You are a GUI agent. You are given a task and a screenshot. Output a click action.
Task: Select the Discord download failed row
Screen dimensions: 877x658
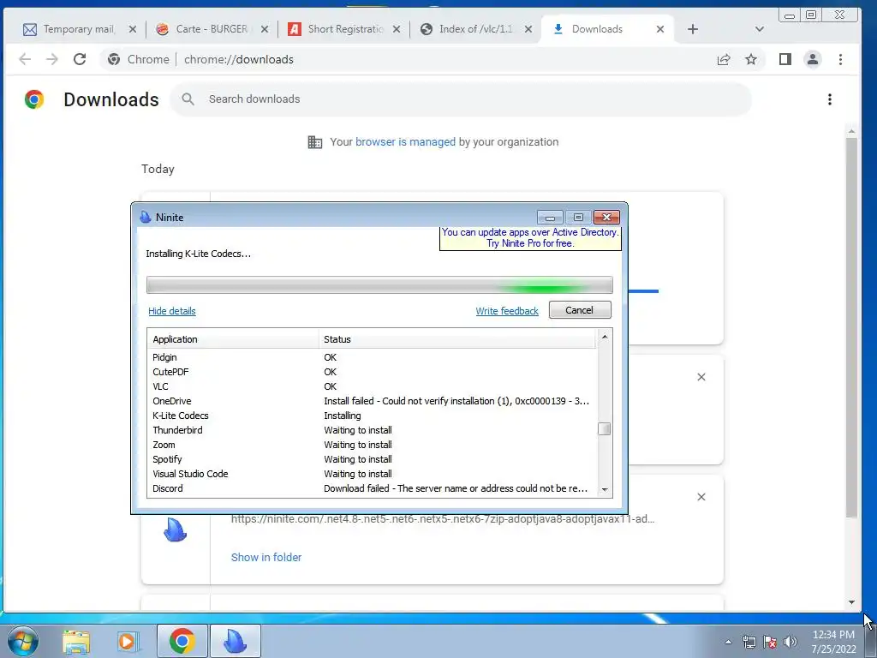tap(372, 488)
